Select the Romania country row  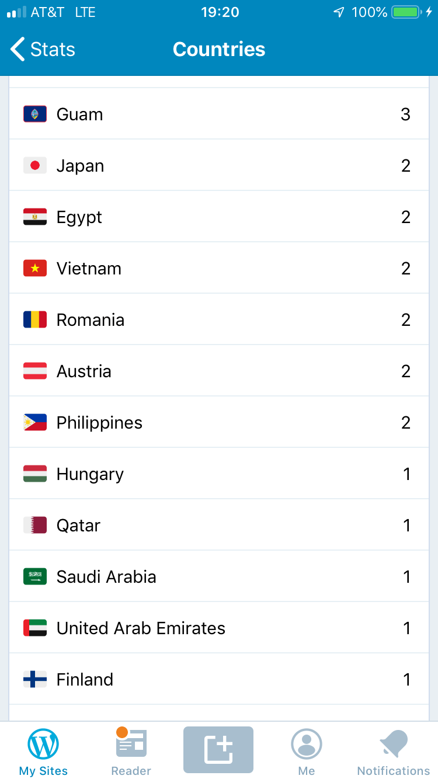click(x=219, y=320)
